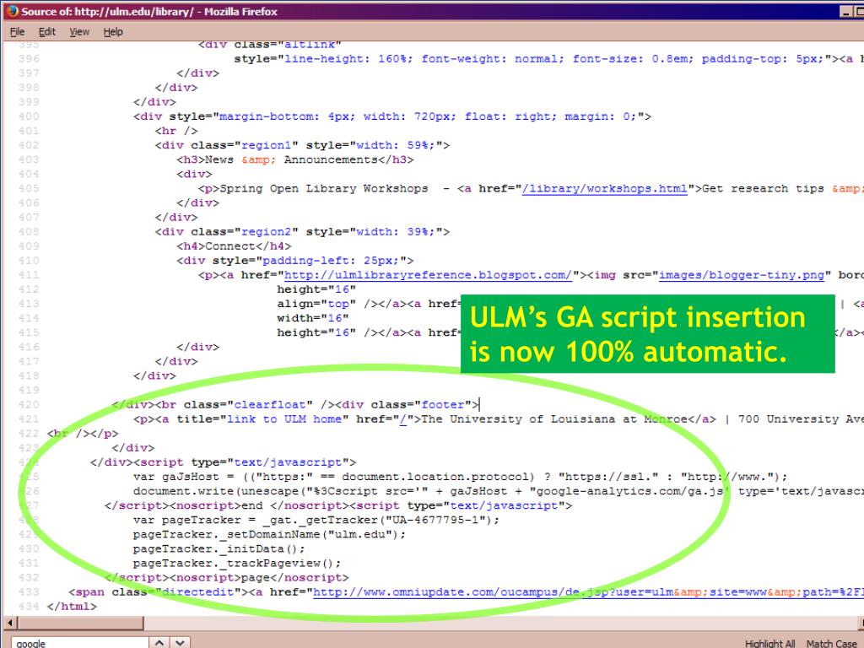Click the Firefox icon in the title bar
The image size is (864, 648).
point(12,11)
